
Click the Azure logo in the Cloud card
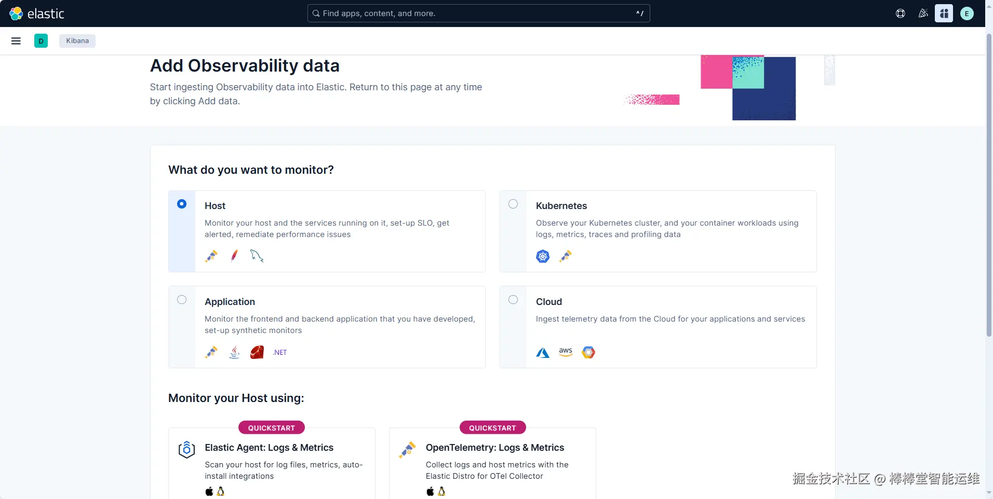pos(543,353)
